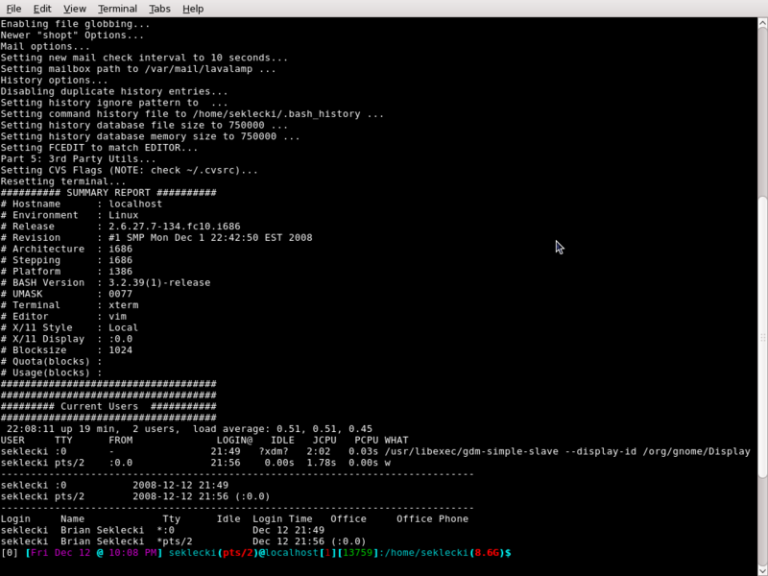
Task: Click the Platform i386 line
Action: pyautogui.click(x=66, y=272)
